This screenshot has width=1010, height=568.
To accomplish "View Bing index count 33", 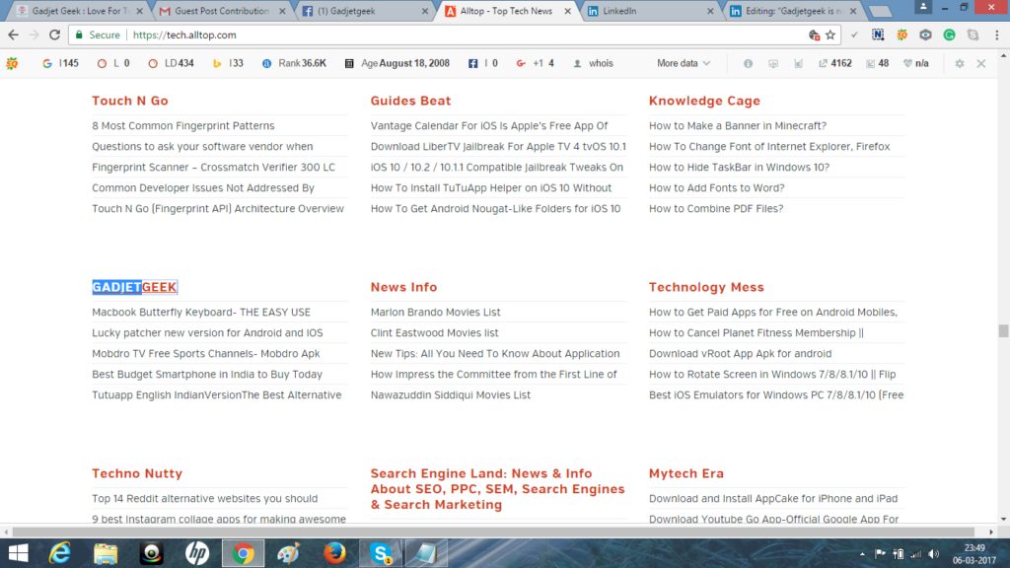I will coord(228,63).
